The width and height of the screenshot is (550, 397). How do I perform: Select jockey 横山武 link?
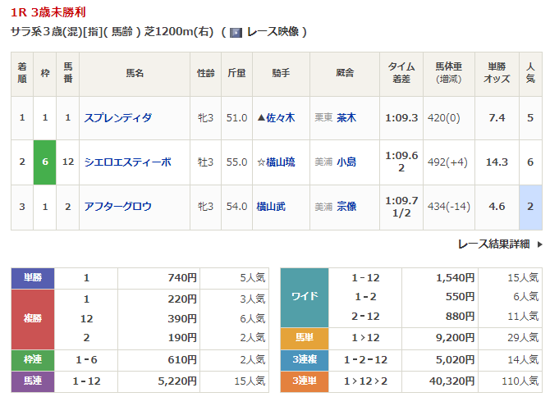(273, 206)
